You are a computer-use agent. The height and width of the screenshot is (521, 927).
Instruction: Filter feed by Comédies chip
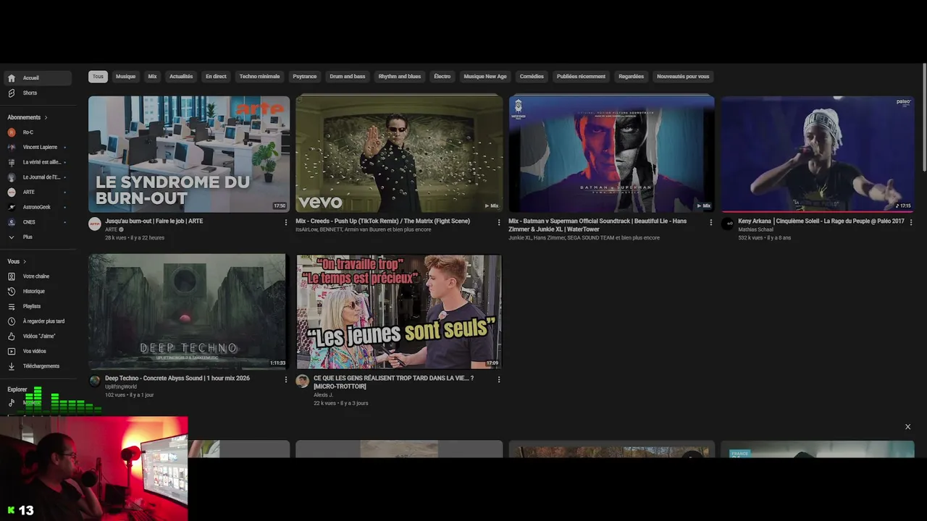(532, 77)
